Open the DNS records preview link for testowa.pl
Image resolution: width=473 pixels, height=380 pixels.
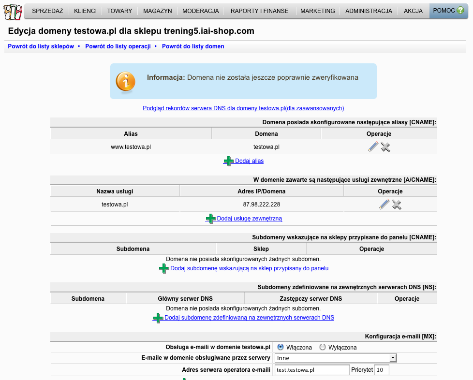click(243, 108)
